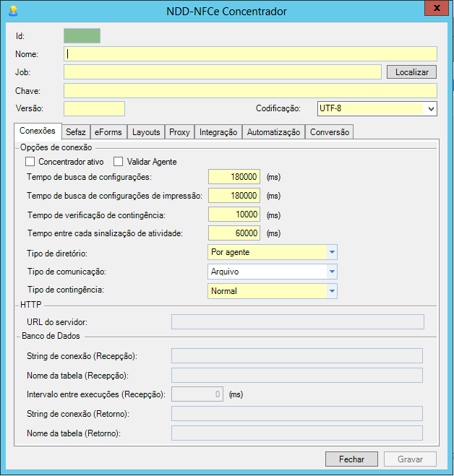
Task: Click String de conexão (Recepção) field
Action: (297, 356)
